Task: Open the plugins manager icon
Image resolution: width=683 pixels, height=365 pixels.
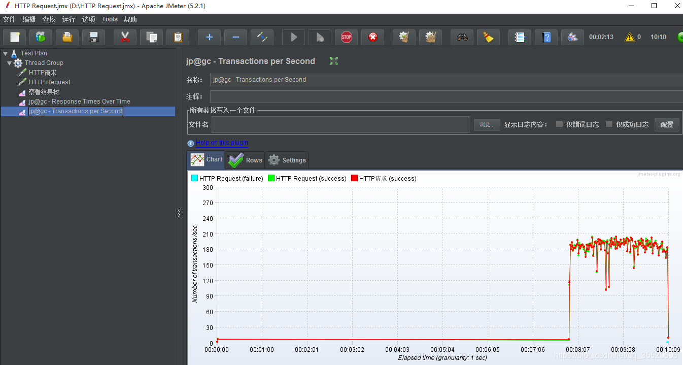Action: [x=572, y=37]
